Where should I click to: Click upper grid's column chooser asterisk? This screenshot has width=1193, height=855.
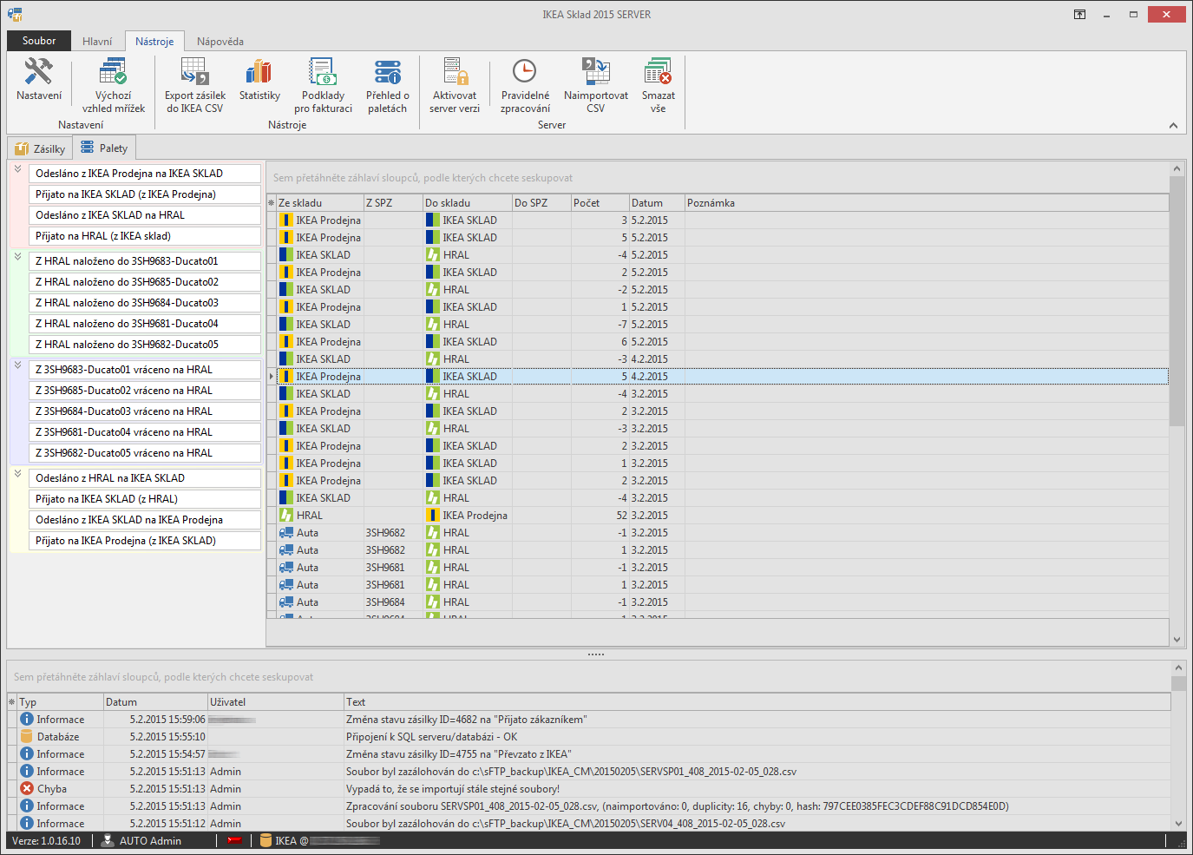pos(271,203)
